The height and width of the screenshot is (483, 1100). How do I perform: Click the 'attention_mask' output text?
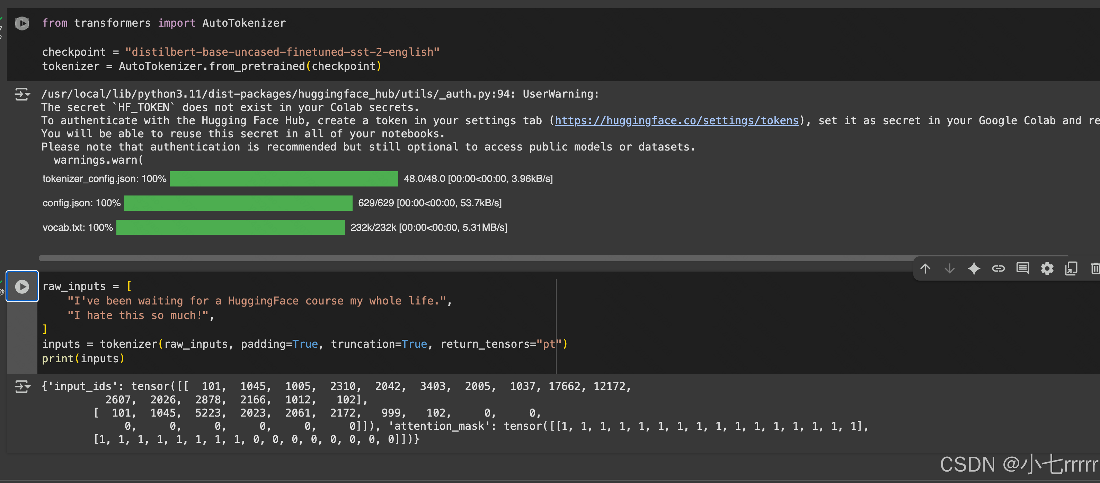(x=628, y=426)
